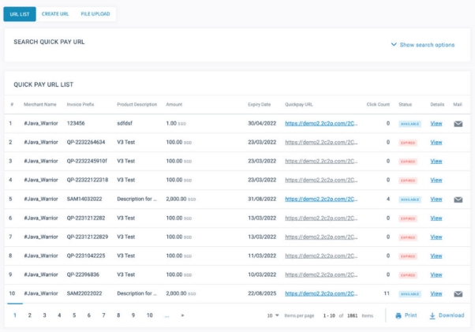This screenshot has width=475, height=332.
Task: Click the ellipsis for more page numbers
Action: pyautogui.click(x=166, y=315)
